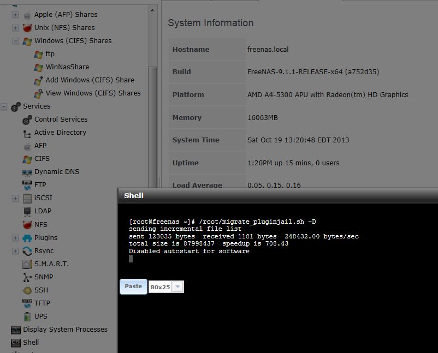Image resolution: width=438 pixels, height=353 pixels.
Task: Click the Control Services gear icon
Action: (x=27, y=119)
